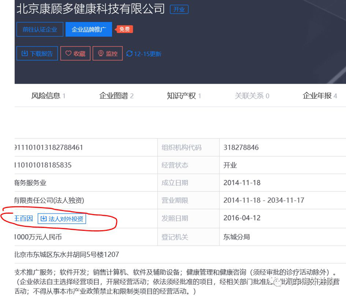Download the report via 下载报告

37,53
